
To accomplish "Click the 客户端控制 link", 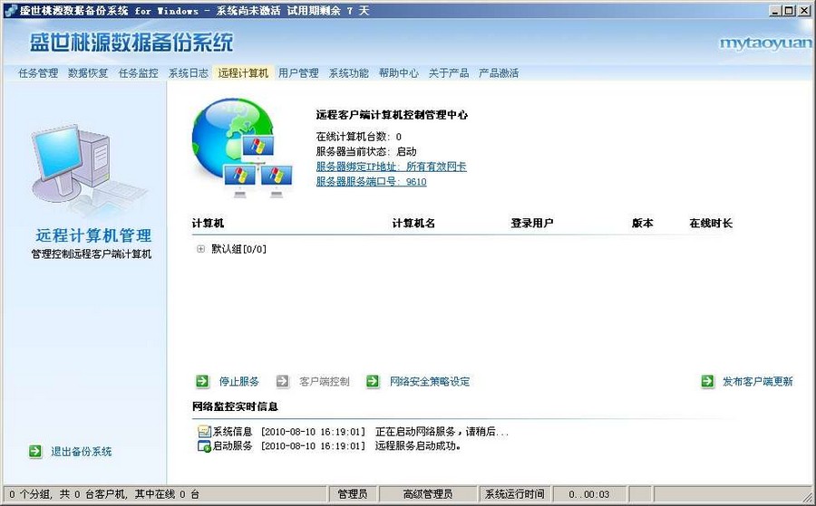I will [325, 381].
